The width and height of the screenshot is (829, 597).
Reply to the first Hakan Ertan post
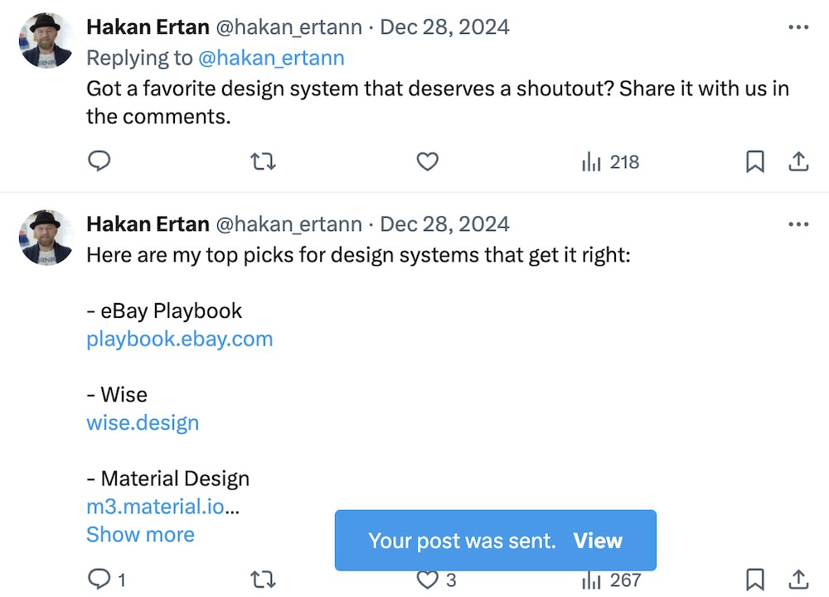click(99, 161)
